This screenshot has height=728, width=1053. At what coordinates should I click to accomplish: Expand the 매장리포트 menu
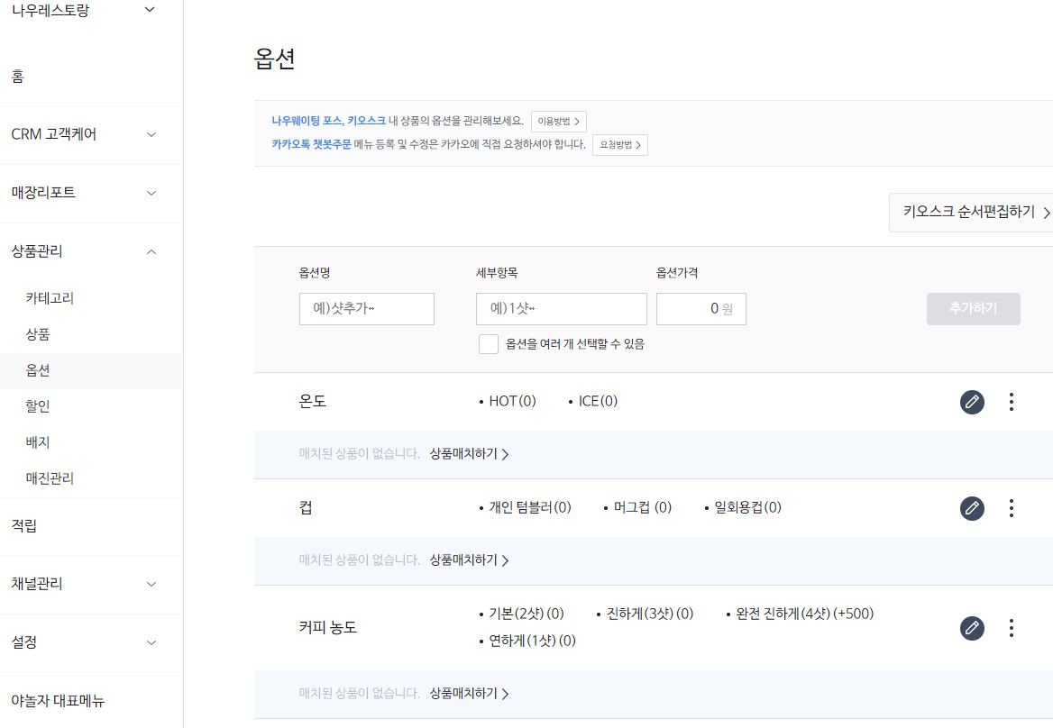click(151, 193)
